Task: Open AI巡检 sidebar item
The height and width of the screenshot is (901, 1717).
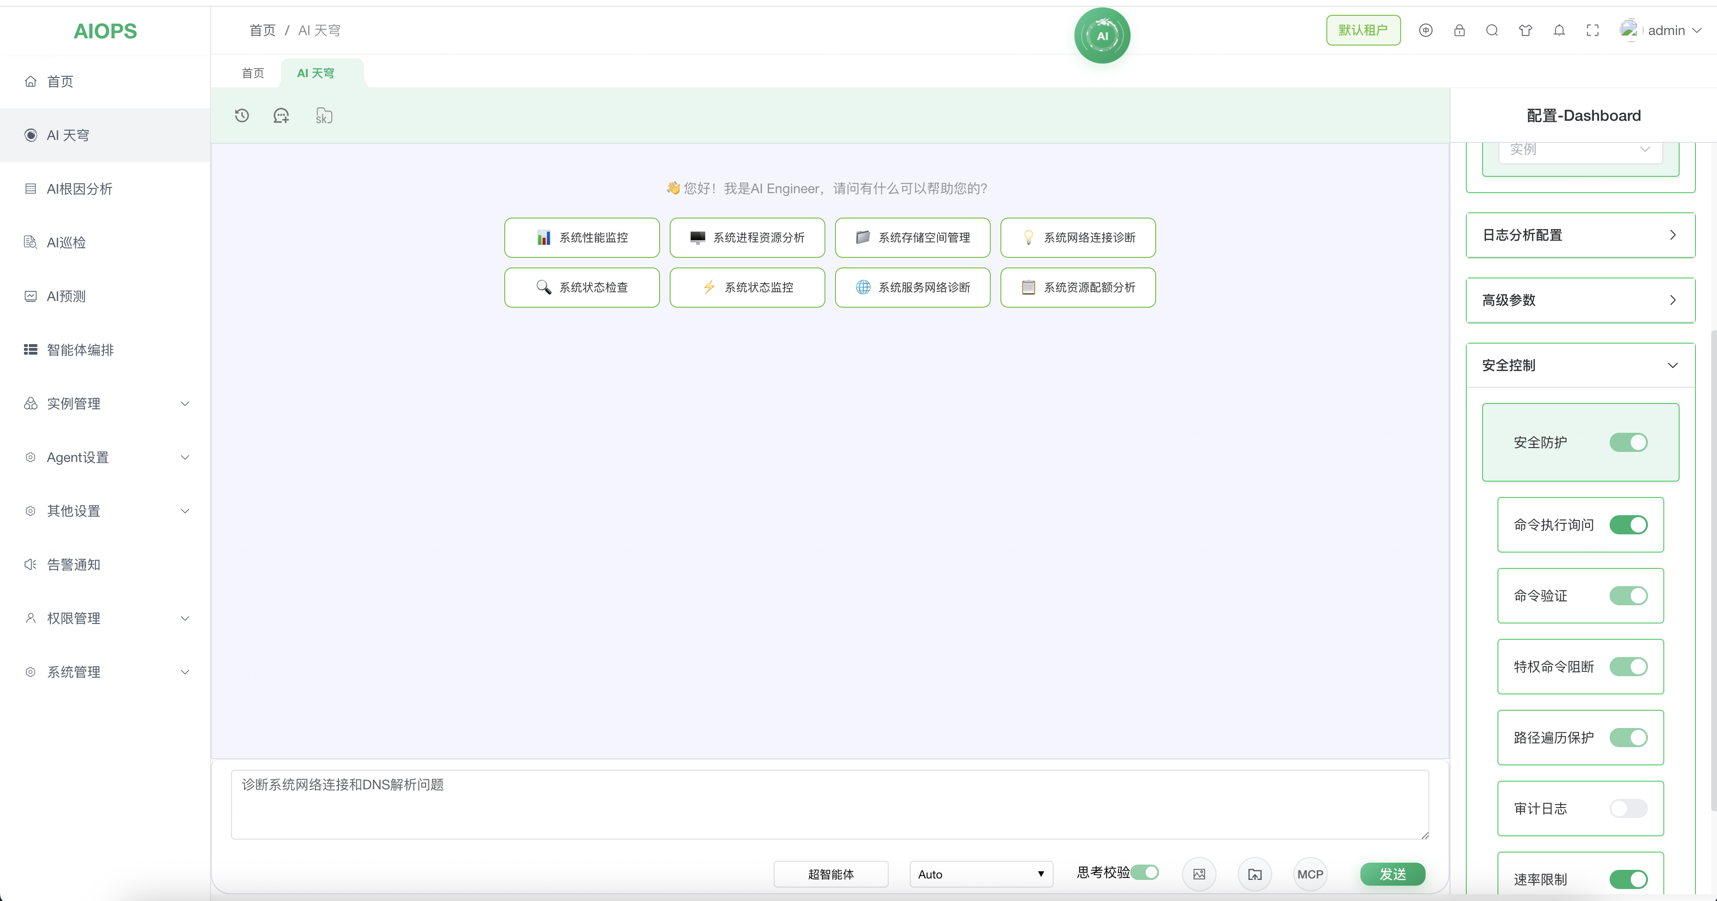Action: click(x=105, y=243)
